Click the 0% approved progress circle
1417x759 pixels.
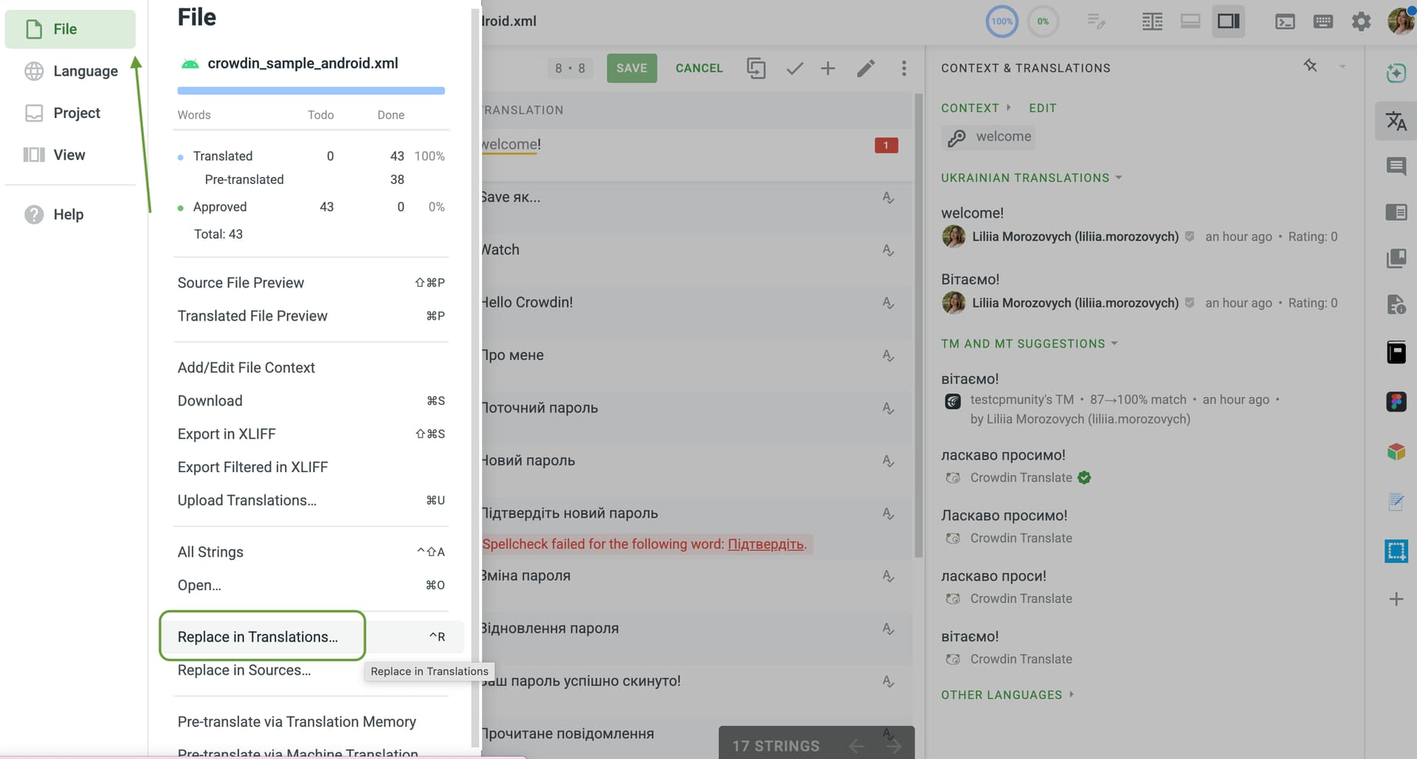coord(1043,21)
